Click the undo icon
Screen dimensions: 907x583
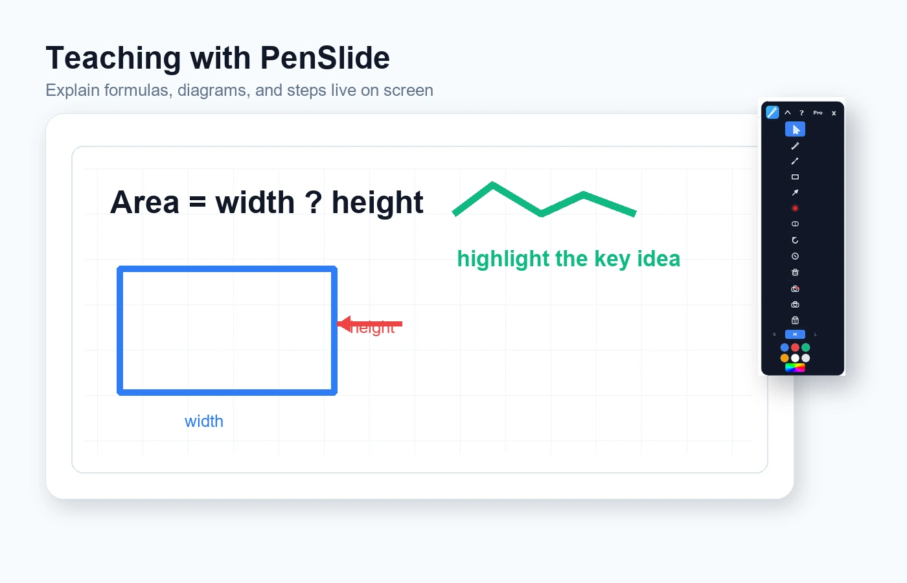point(795,240)
